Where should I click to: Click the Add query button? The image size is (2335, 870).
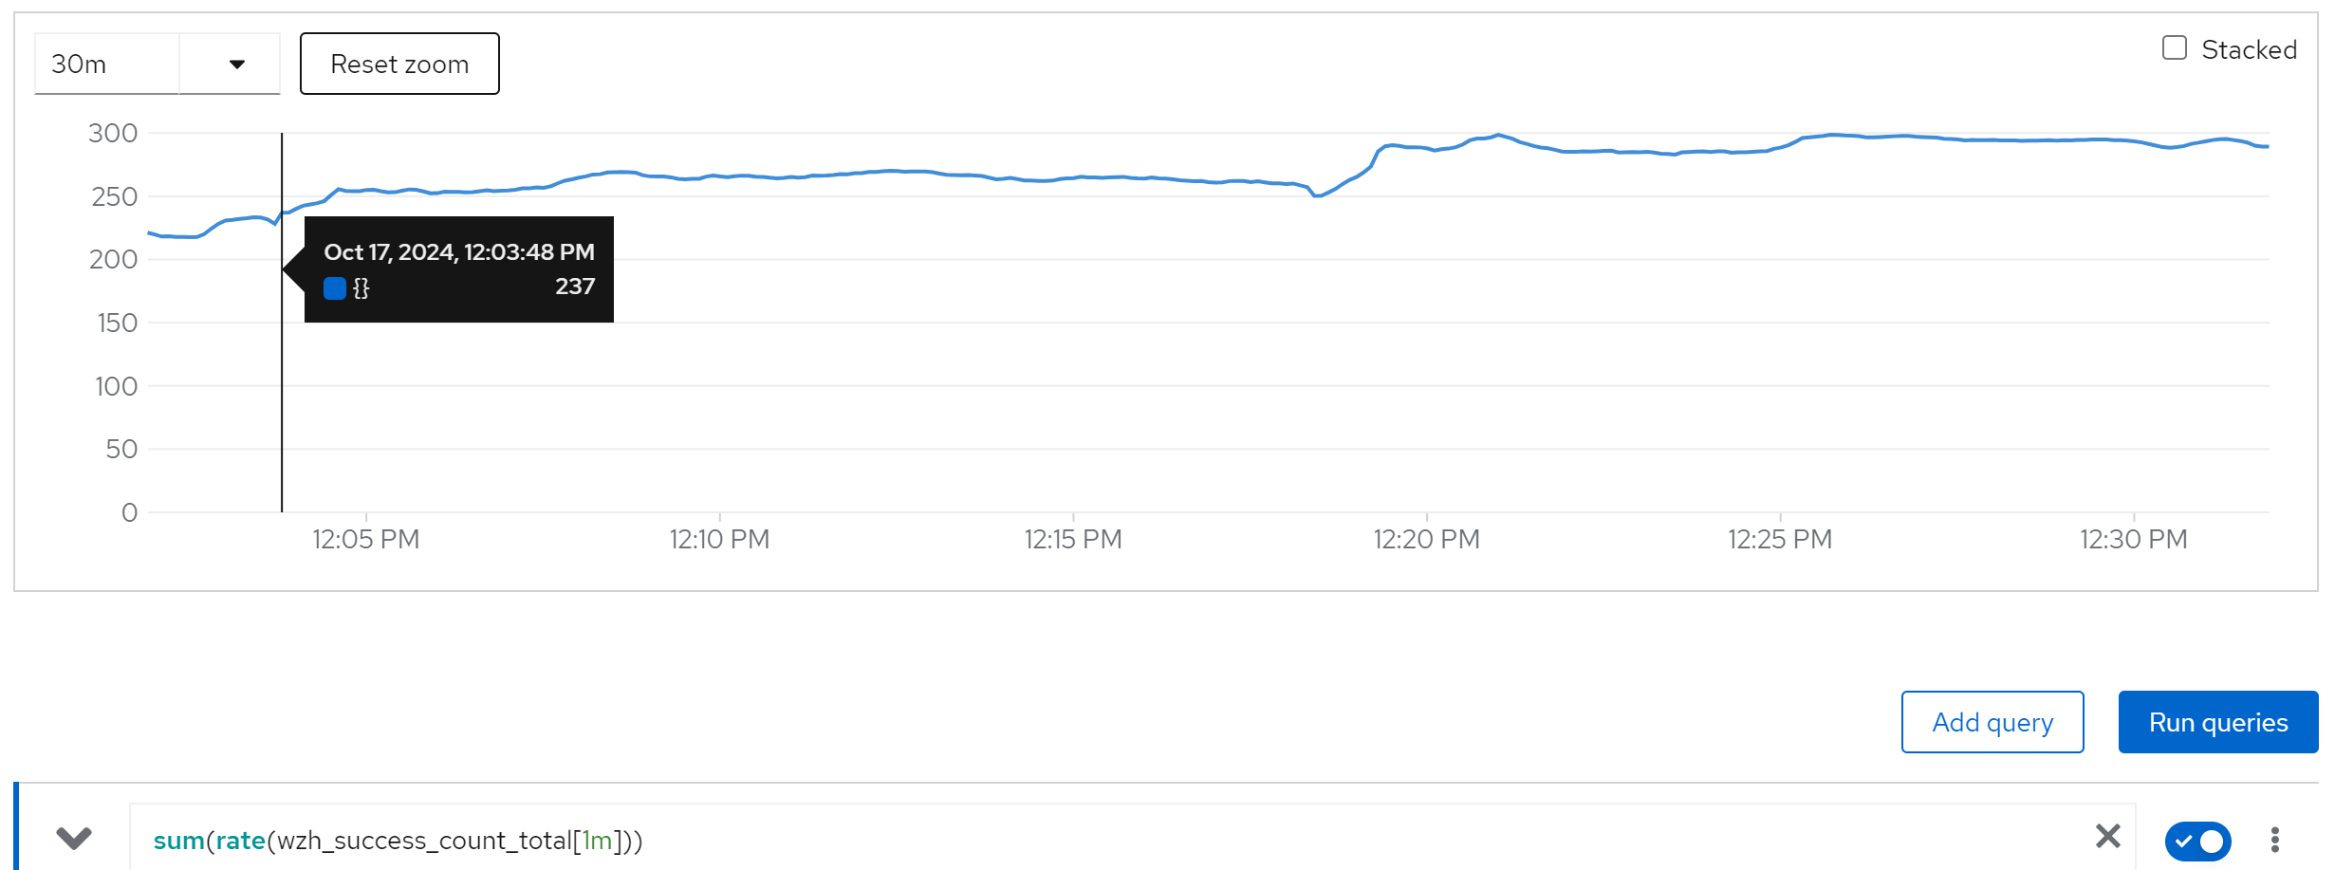pos(1992,722)
